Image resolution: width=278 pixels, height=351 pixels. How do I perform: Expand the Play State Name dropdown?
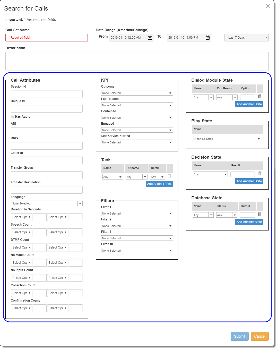pyautogui.click(x=227, y=139)
